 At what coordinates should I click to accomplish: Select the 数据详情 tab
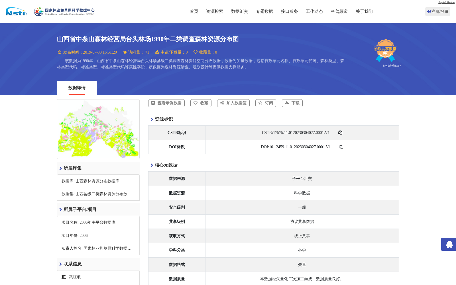(77, 88)
